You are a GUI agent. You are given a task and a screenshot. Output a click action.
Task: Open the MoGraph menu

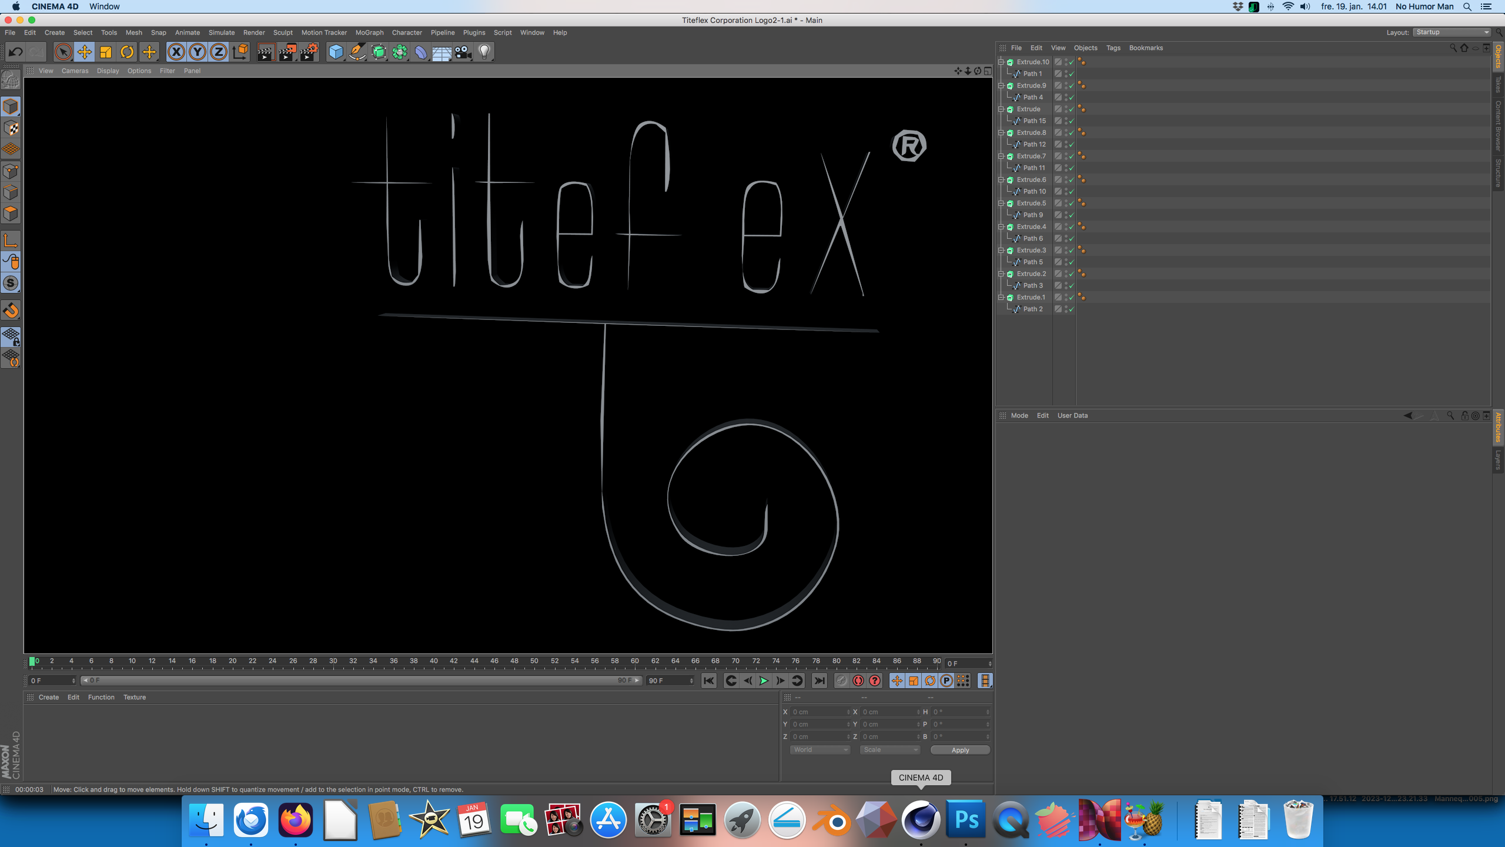click(x=369, y=32)
